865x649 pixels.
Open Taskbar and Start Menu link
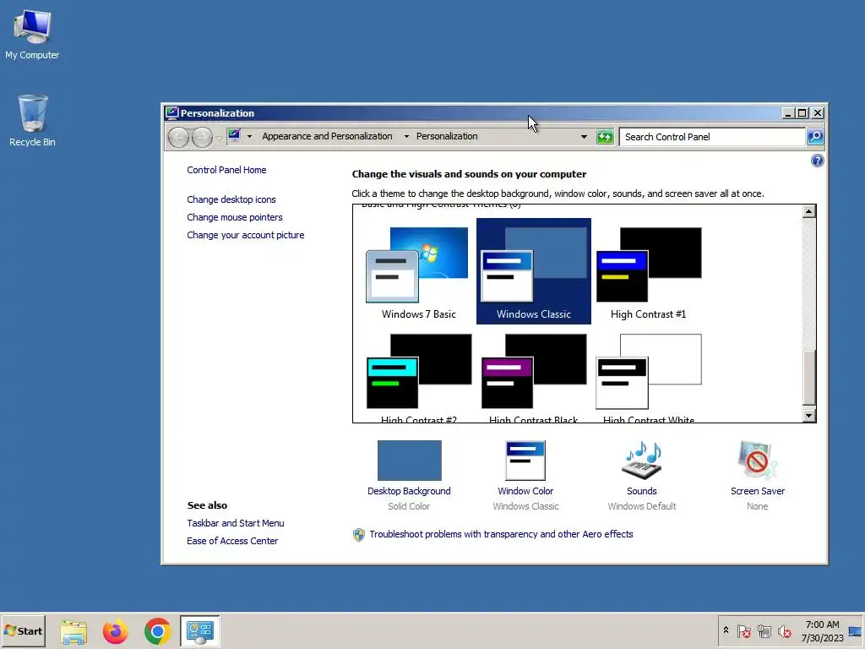(x=236, y=523)
